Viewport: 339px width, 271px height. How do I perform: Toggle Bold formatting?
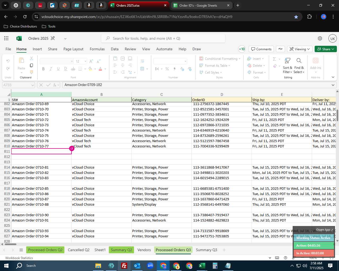(x=43, y=69)
